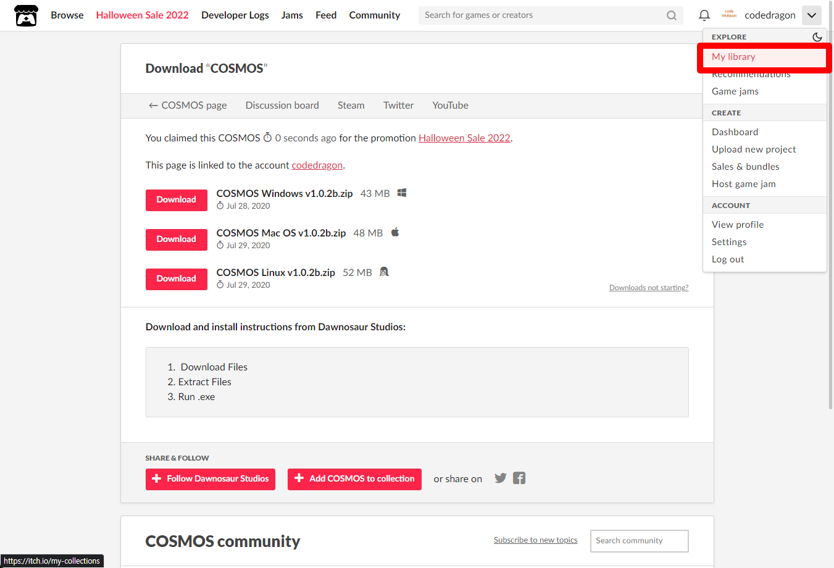Click COSMOS Windows v1.0.2b.zip filename

(x=285, y=194)
